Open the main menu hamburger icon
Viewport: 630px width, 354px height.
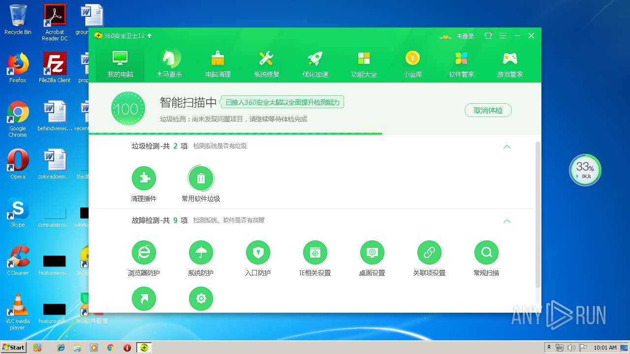click(x=503, y=36)
